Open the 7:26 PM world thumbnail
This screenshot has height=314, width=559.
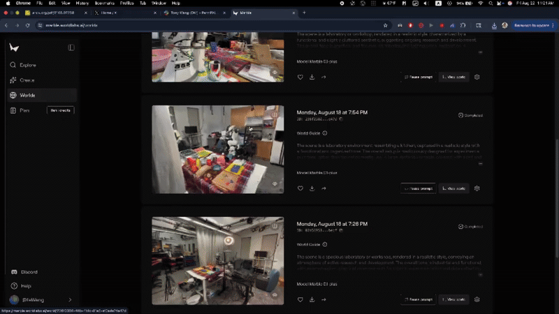[218, 261]
